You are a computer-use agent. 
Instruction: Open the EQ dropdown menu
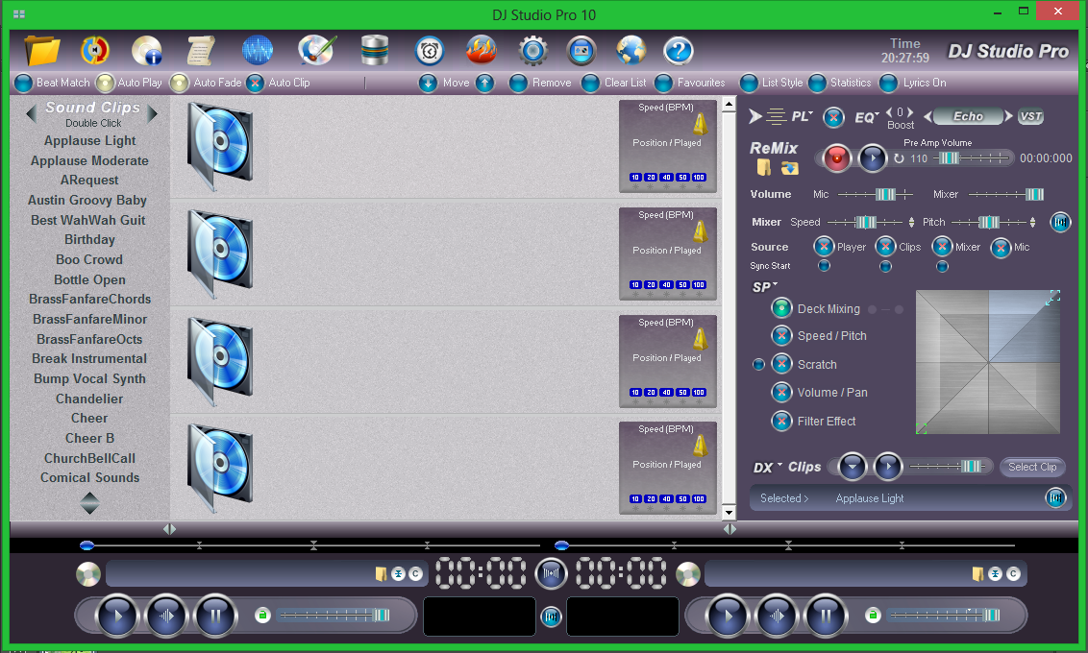coord(867,117)
